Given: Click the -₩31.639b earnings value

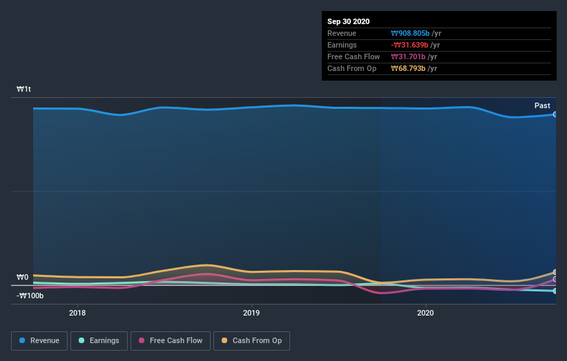Looking at the screenshot, I should point(410,45).
